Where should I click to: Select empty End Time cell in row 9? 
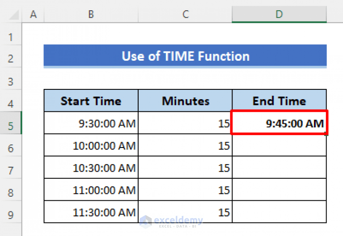(x=279, y=212)
